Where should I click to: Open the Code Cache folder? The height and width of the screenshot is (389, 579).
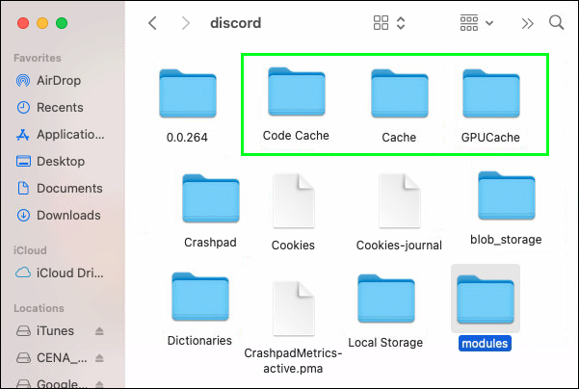pos(296,93)
